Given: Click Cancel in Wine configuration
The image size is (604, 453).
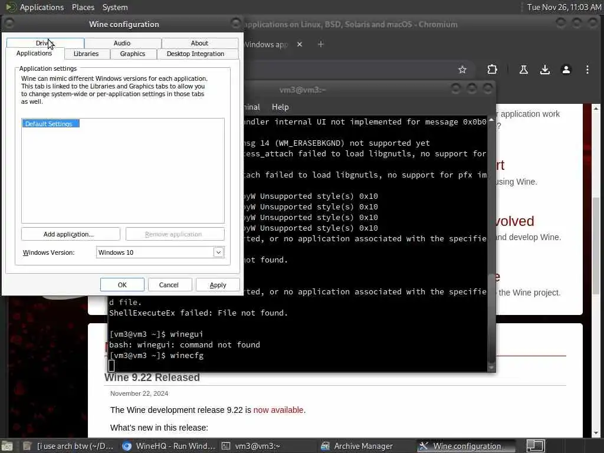Looking at the screenshot, I should 169,285.
